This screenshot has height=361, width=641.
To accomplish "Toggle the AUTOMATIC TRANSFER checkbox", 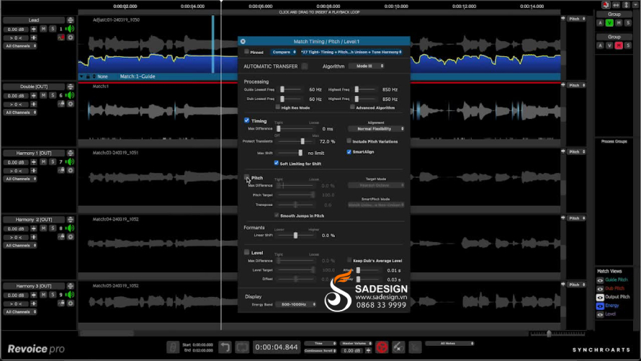I will point(305,66).
